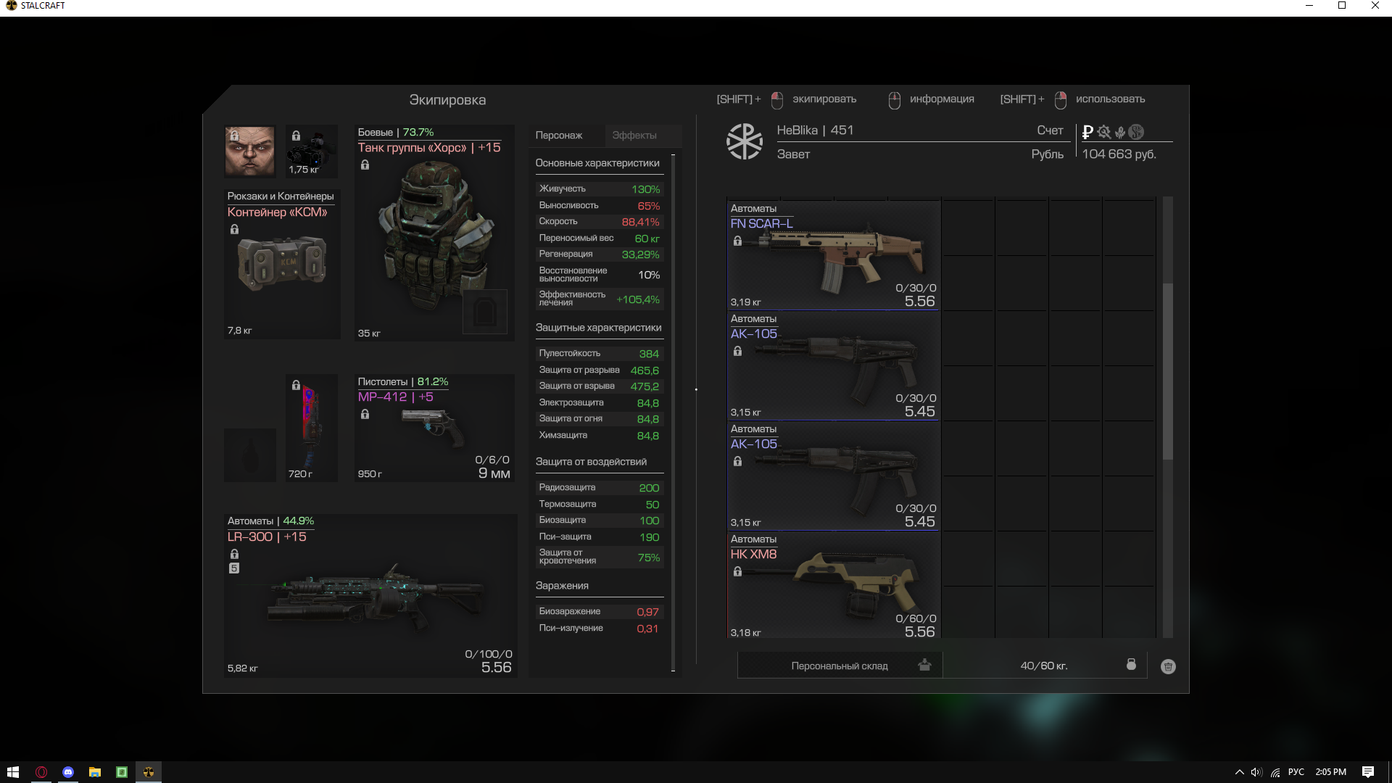This screenshot has width=1392, height=783.
Task: Click the number 5 badge on LR-300
Action: pyautogui.click(x=234, y=568)
